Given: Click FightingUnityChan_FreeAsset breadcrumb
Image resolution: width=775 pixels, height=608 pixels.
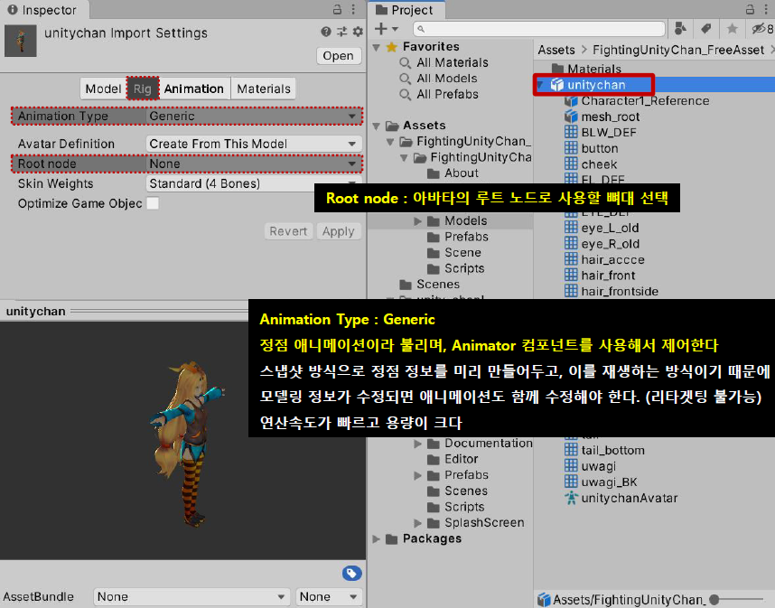Looking at the screenshot, I should coord(678,50).
